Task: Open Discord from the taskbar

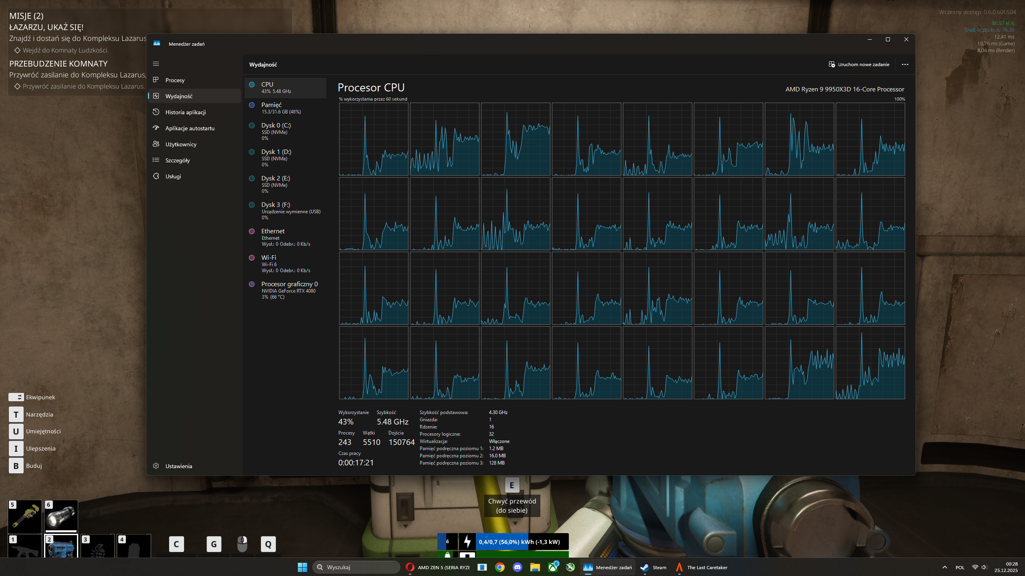Action: [517, 567]
